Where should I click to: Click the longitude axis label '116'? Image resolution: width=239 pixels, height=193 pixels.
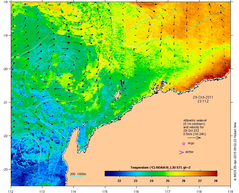click(136, 192)
